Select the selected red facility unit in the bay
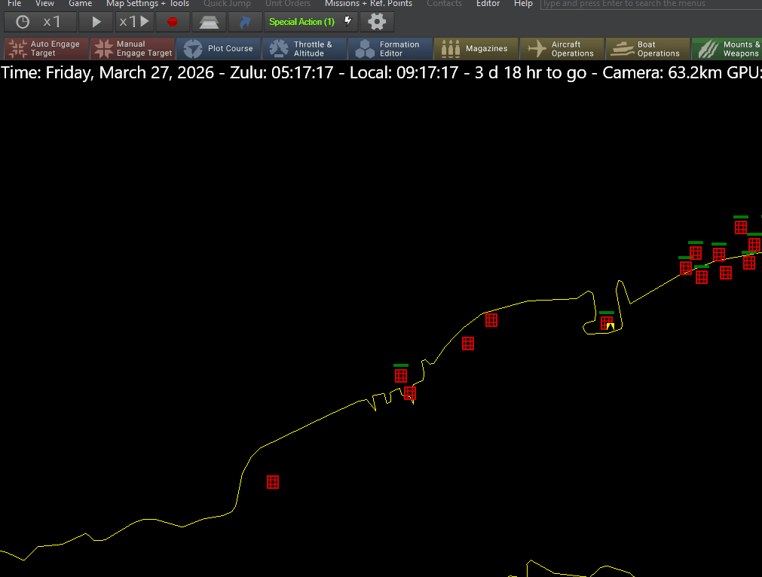762x577 pixels. tap(607, 323)
